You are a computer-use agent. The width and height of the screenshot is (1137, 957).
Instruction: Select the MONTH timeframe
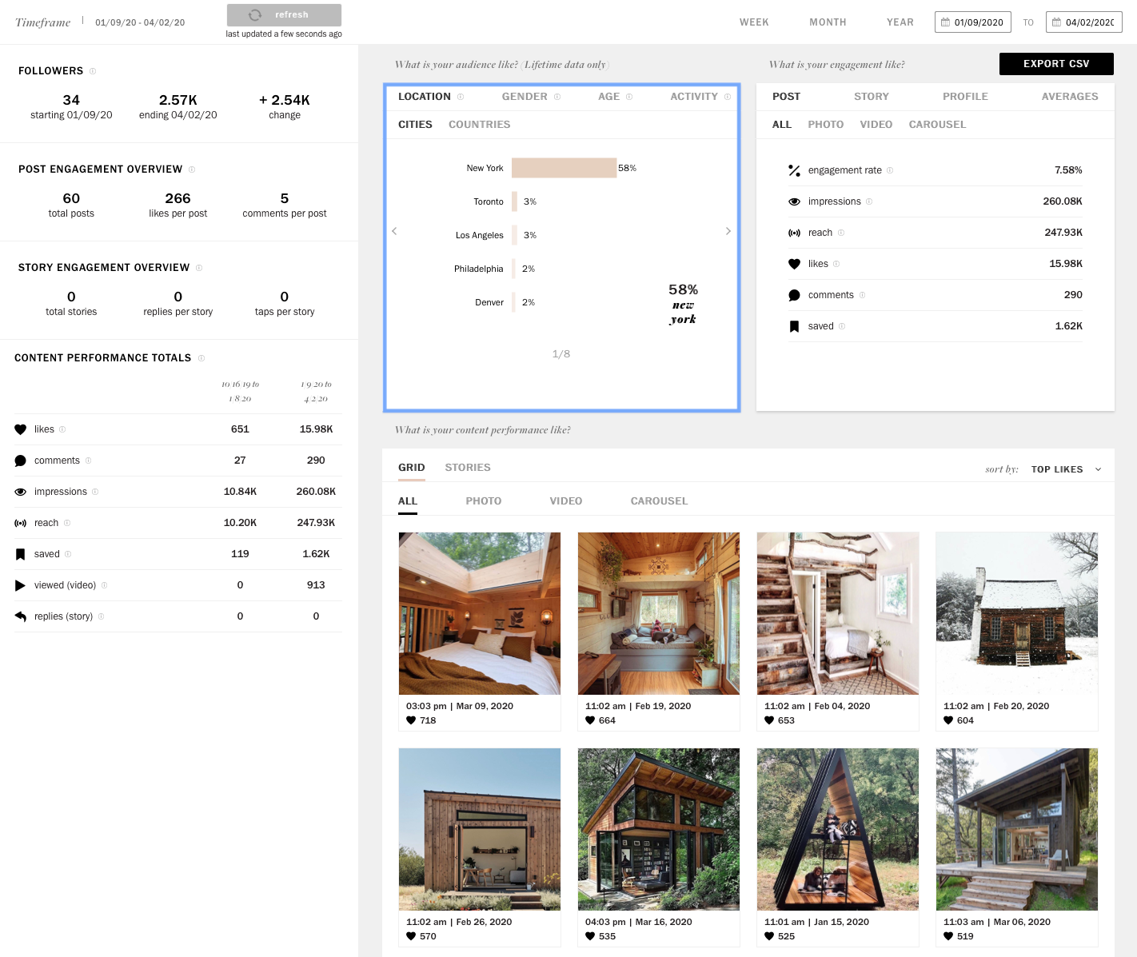(828, 22)
